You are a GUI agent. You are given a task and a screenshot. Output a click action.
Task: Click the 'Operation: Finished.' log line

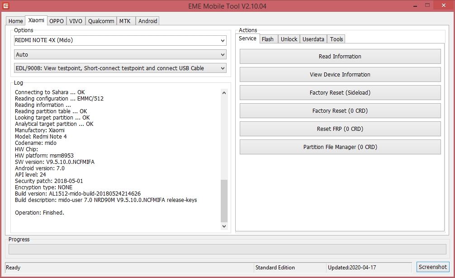click(39, 213)
